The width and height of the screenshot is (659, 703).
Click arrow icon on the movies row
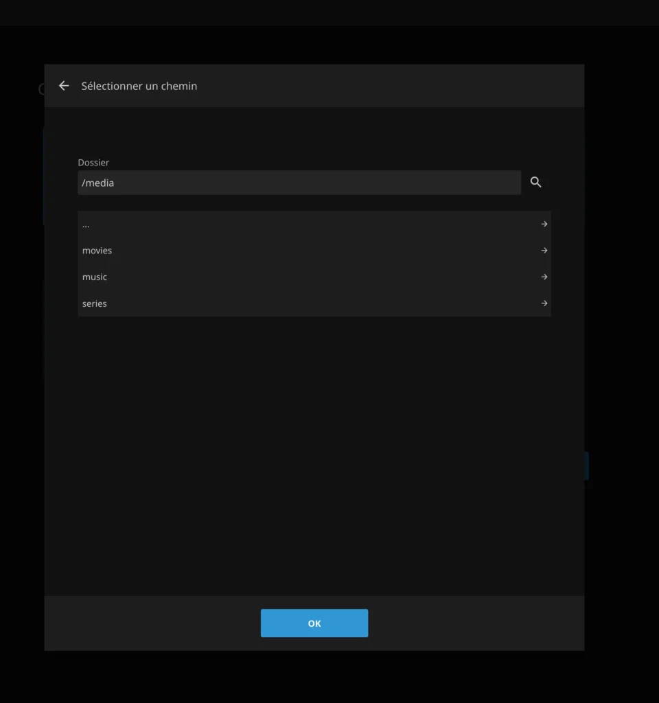[544, 251]
